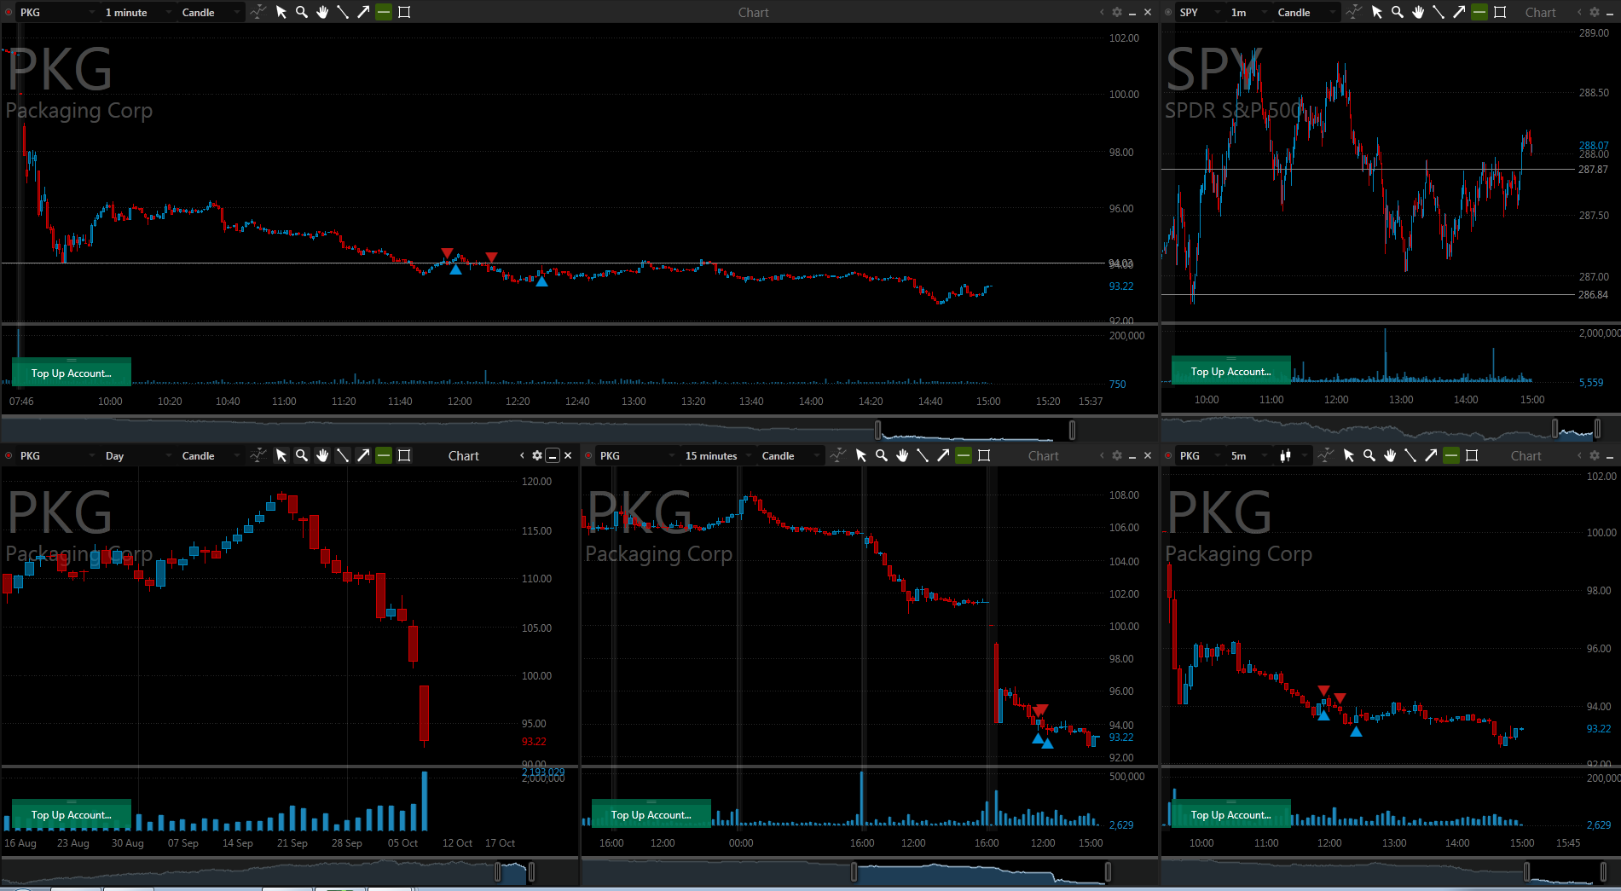Image resolution: width=1621 pixels, height=891 pixels.
Task: Click Top Up Account in PKG 15 minutes chart
Action: tap(651, 814)
